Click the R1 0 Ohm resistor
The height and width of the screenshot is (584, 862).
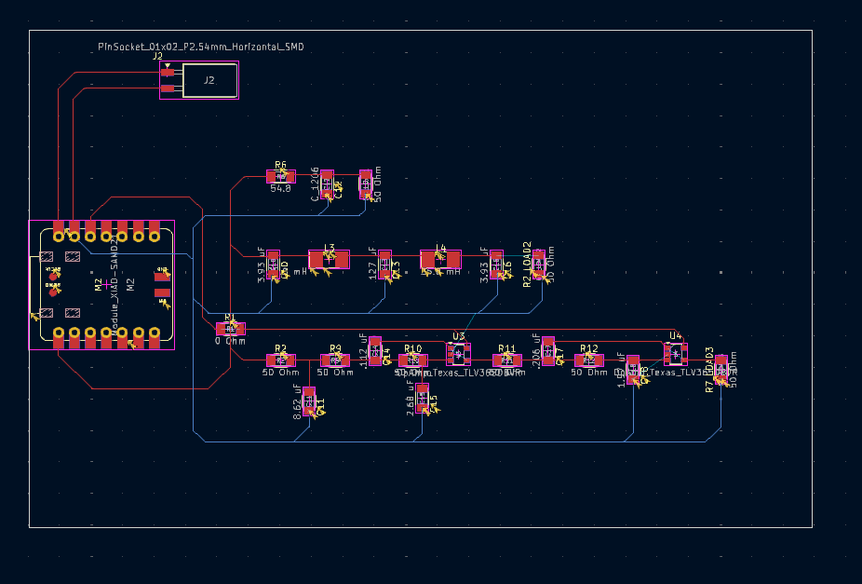230,328
